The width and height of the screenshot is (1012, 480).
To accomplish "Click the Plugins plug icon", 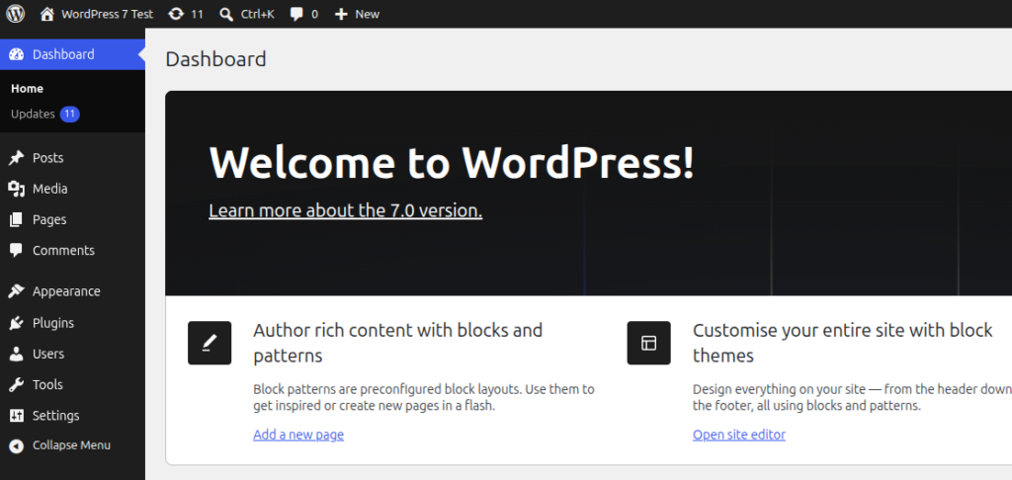I will (x=16, y=323).
